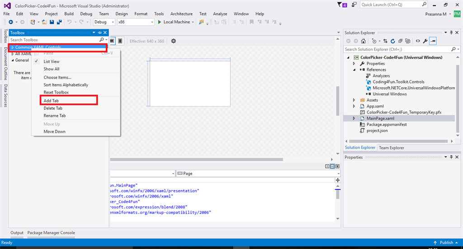The height and width of the screenshot is (249, 463).
Task: Collapse the pane with the double-chevron icon
Action: (337, 166)
